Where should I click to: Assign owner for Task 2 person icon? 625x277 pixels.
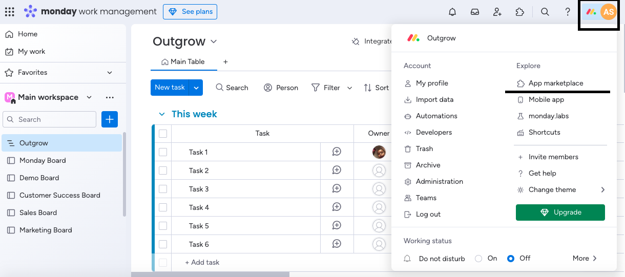point(379,170)
